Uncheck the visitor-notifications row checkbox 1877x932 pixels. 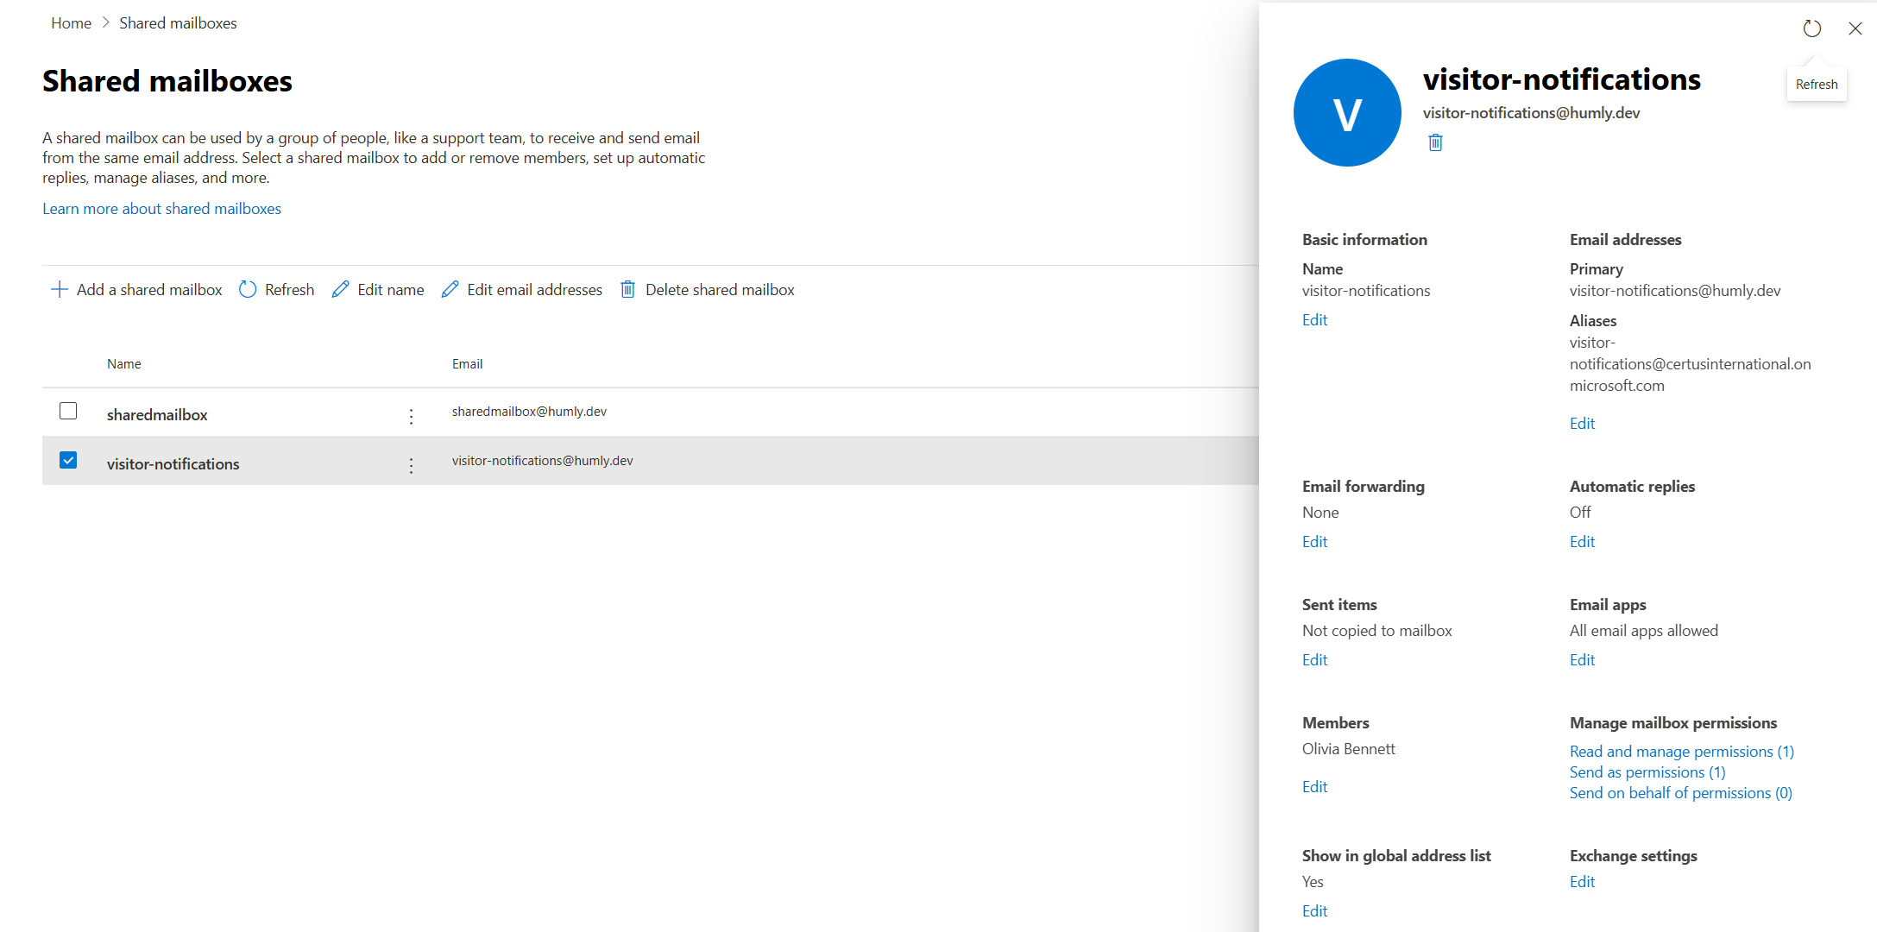tap(68, 461)
